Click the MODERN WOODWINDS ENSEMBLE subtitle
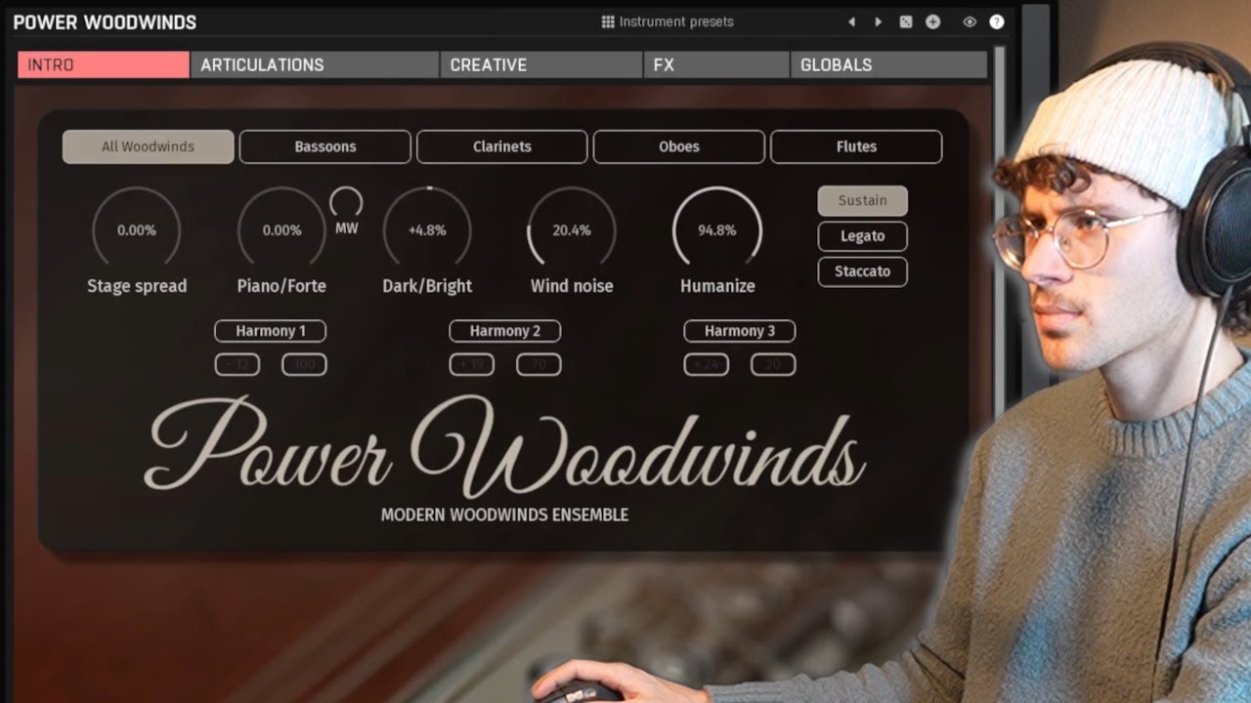Screen dimensions: 1251x703 [x=504, y=515]
